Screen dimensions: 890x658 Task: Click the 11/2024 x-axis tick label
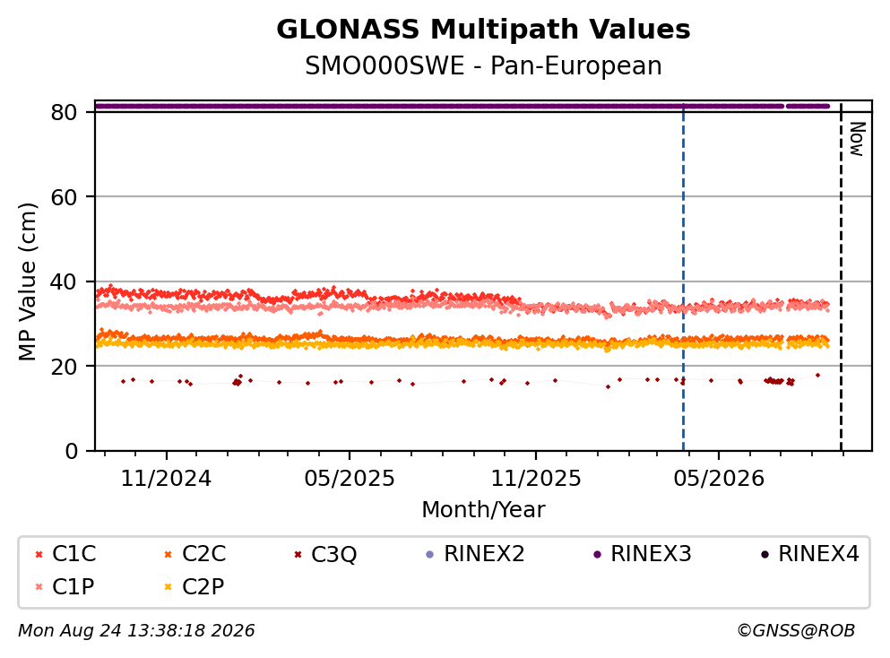tap(167, 479)
